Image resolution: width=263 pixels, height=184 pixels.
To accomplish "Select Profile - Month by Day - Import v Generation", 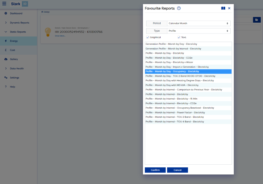I will click(x=188, y=67).
